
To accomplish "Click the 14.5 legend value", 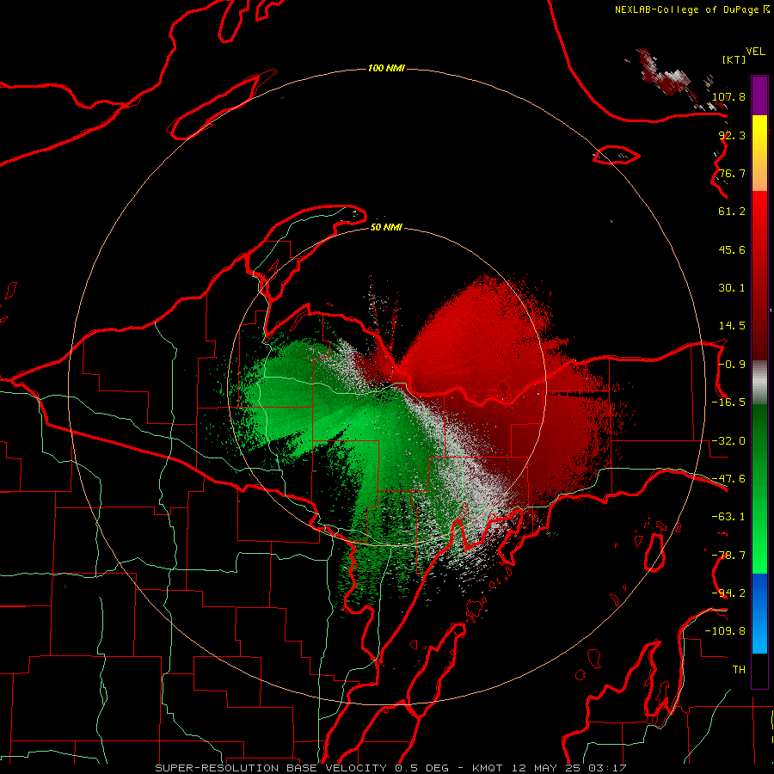I will pyautogui.click(x=732, y=326).
